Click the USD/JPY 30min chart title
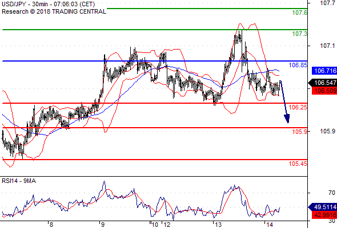Image resolution: width=337 pixels, height=228 pixels. click(x=48, y=4)
